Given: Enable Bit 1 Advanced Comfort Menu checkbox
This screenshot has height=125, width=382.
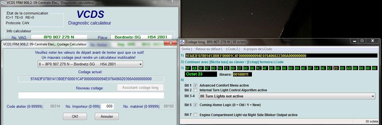Looking at the screenshot, I should (195, 85).
